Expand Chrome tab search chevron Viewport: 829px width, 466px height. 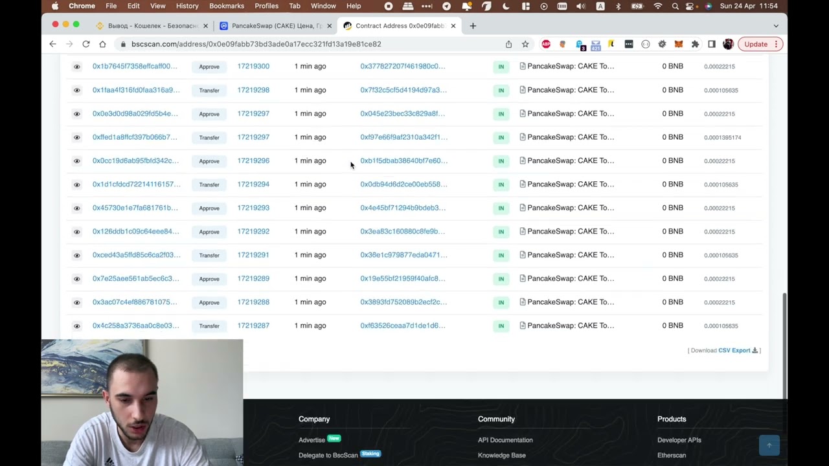(x=776, y=26)
